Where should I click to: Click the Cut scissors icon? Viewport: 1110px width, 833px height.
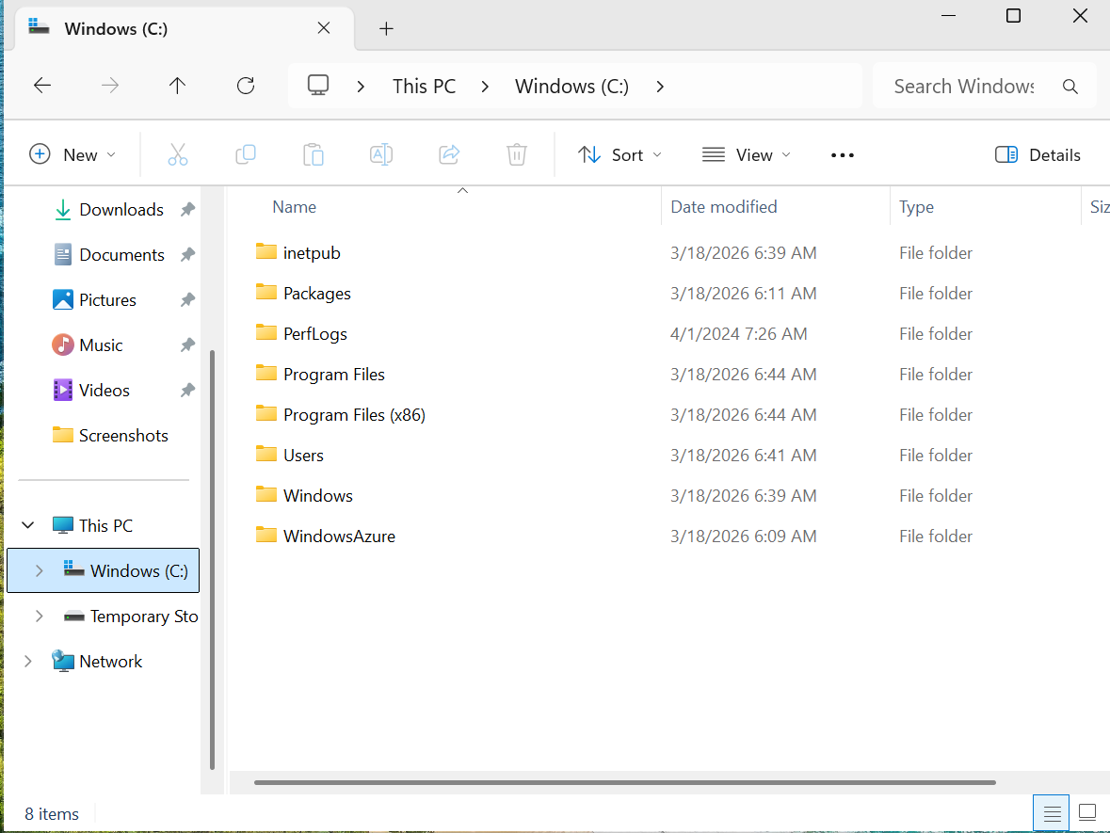pos(178,154)
